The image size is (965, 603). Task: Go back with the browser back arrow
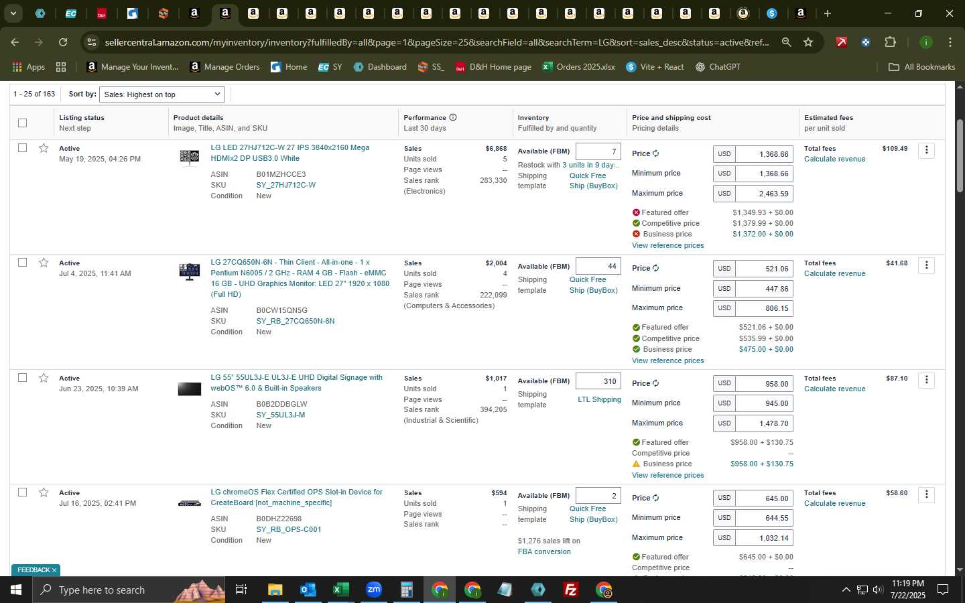pyautogui.click(x=15, y=42)
